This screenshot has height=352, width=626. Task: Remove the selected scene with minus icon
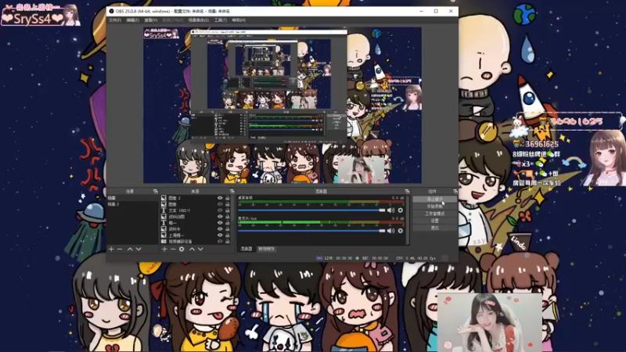(120, 249)
